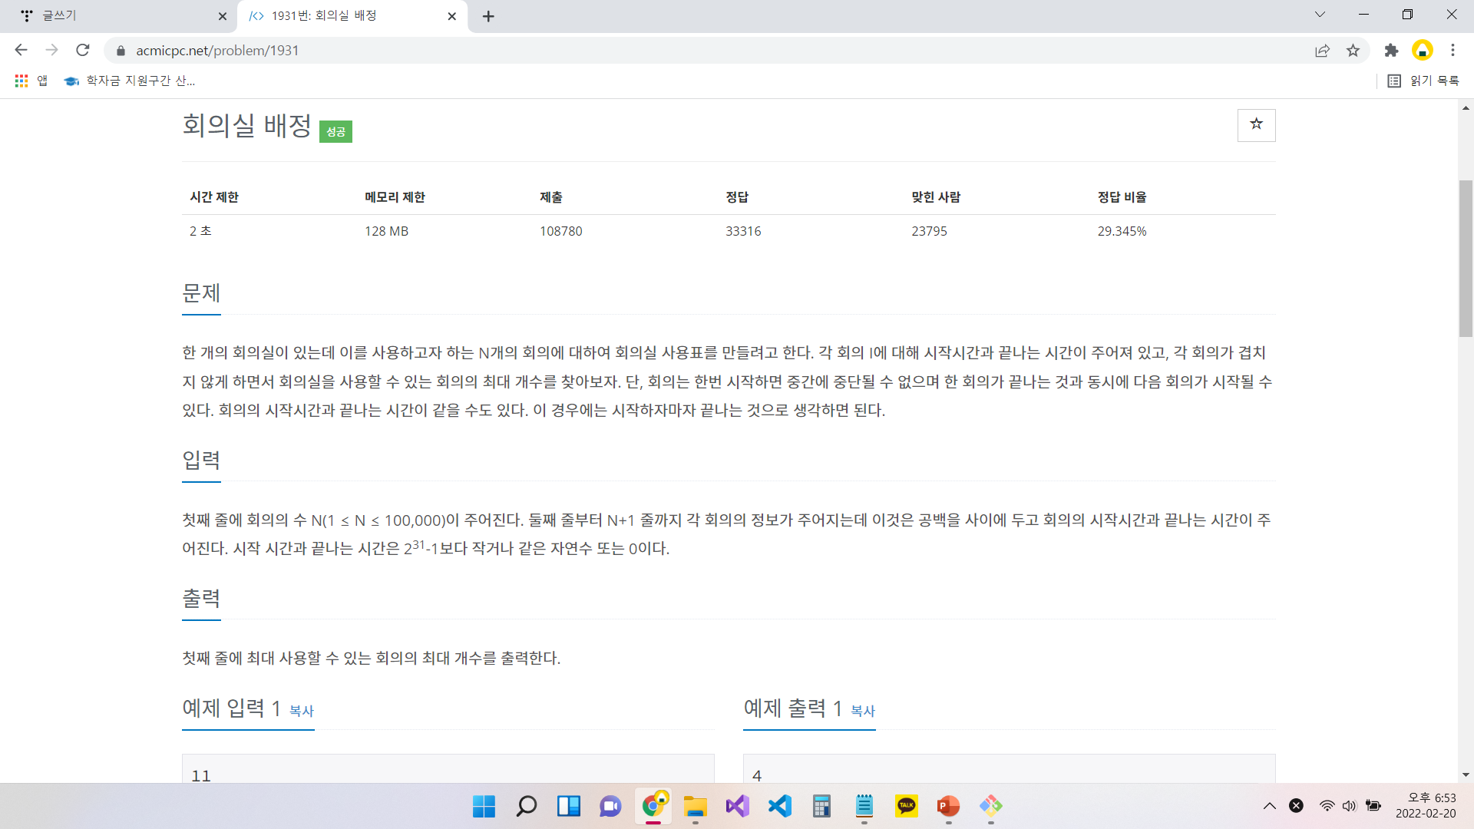Open Chrome three-dot menu
Viewport: 1474px width, 829px height.
(x=1453, y=51)
